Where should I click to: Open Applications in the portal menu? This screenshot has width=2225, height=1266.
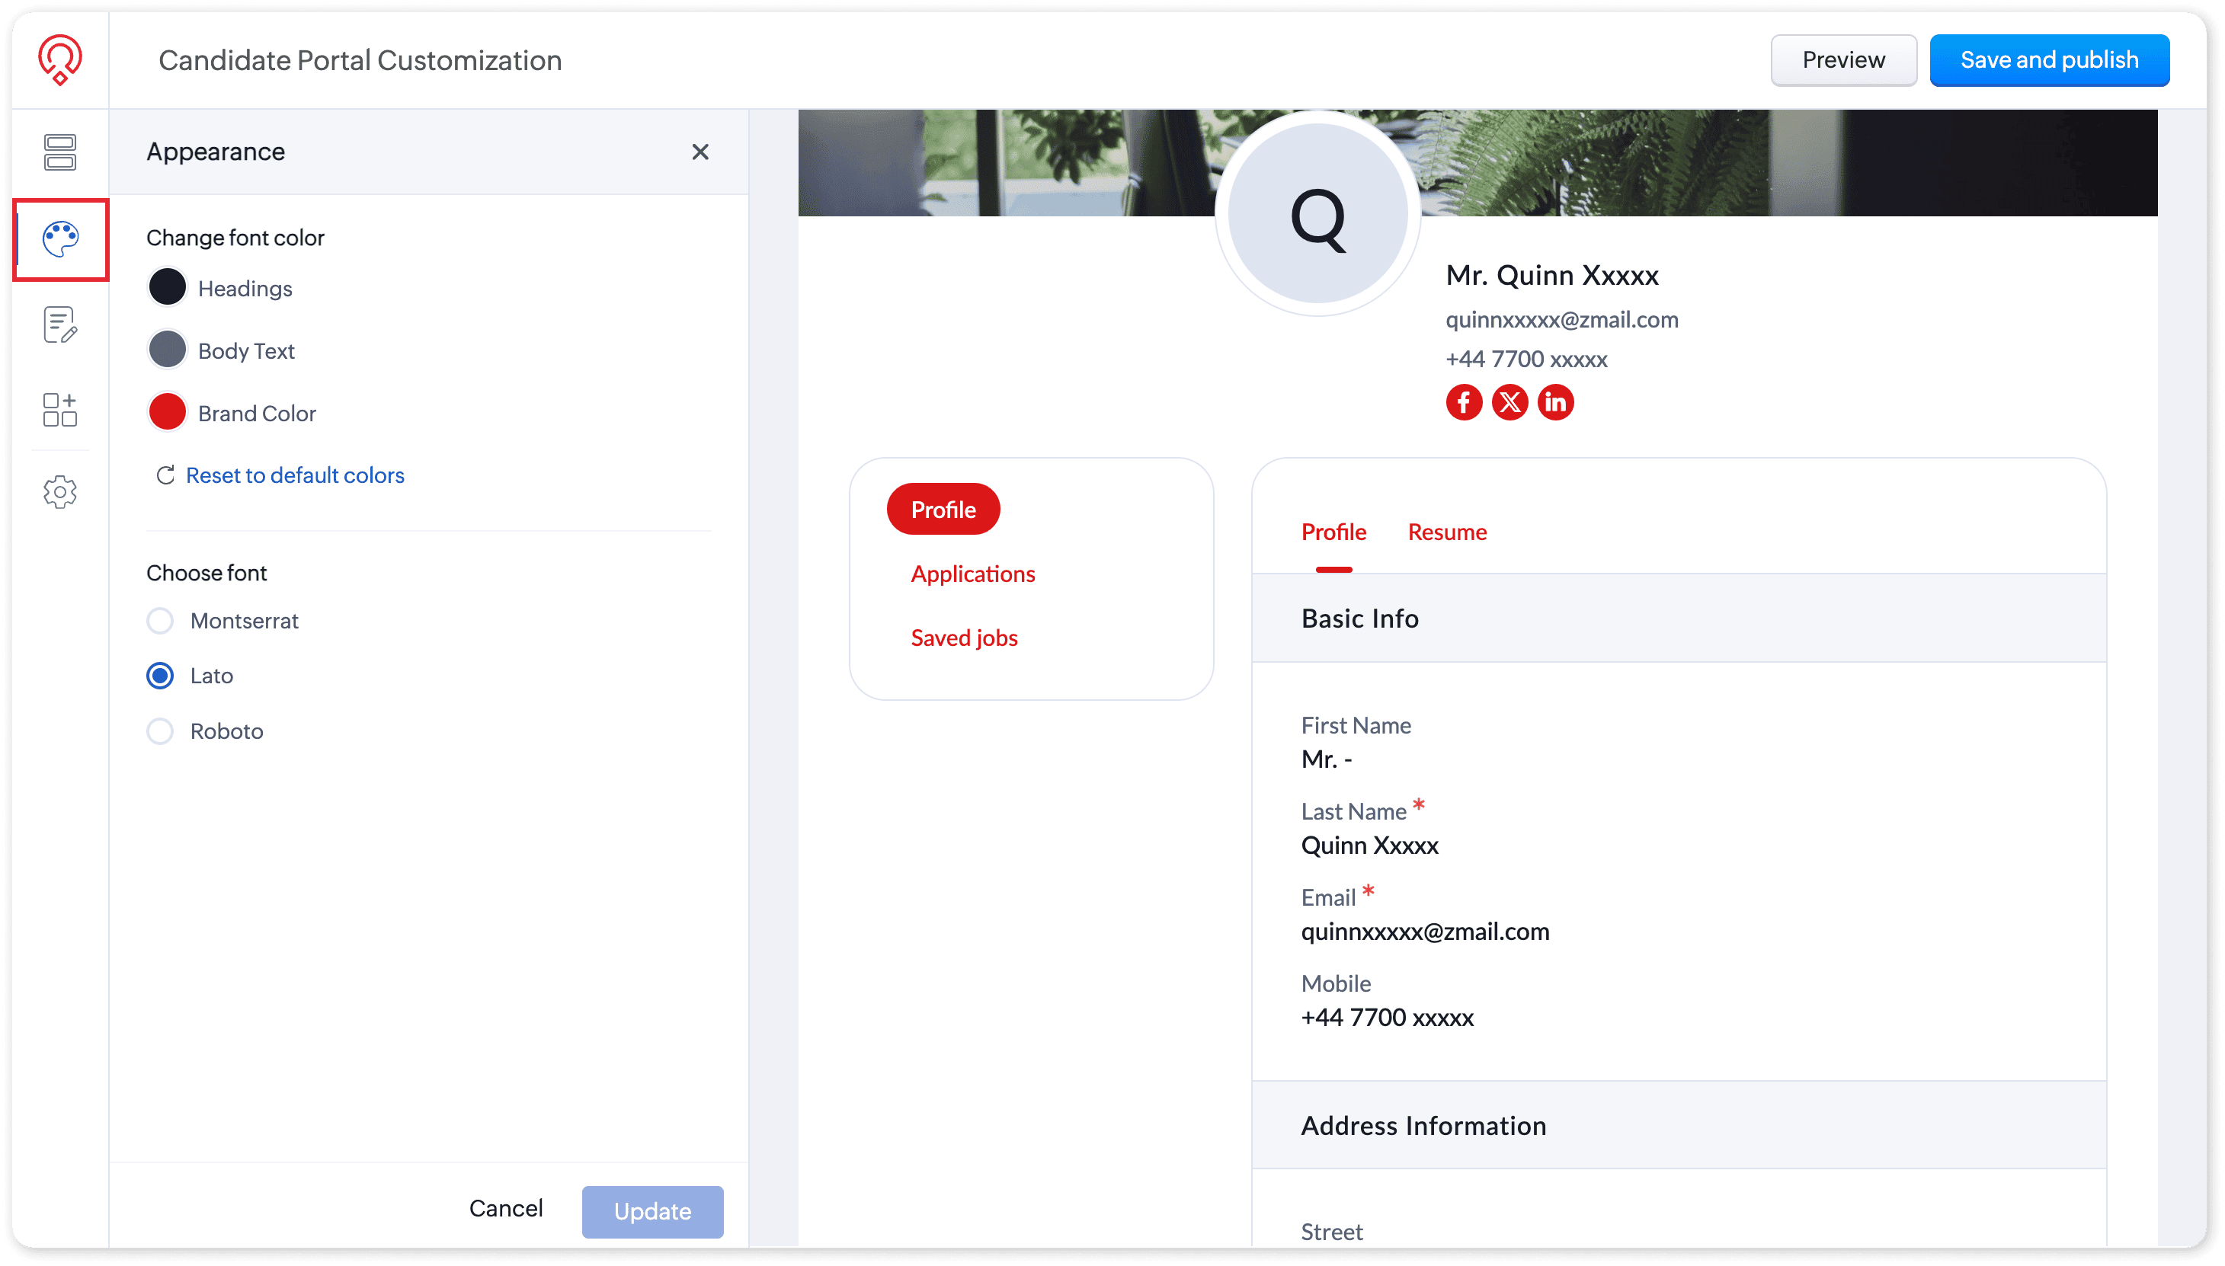tap(972, 574)
